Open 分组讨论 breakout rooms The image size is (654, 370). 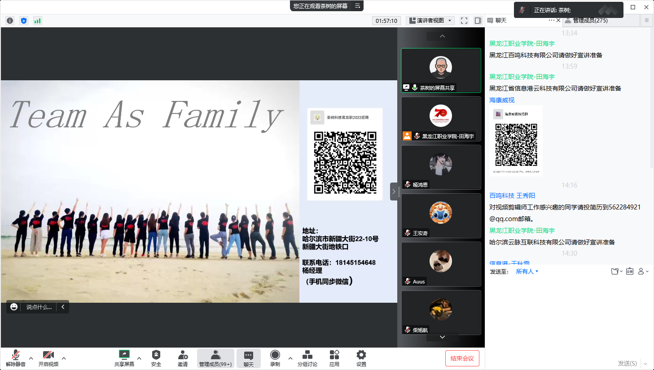307,355
